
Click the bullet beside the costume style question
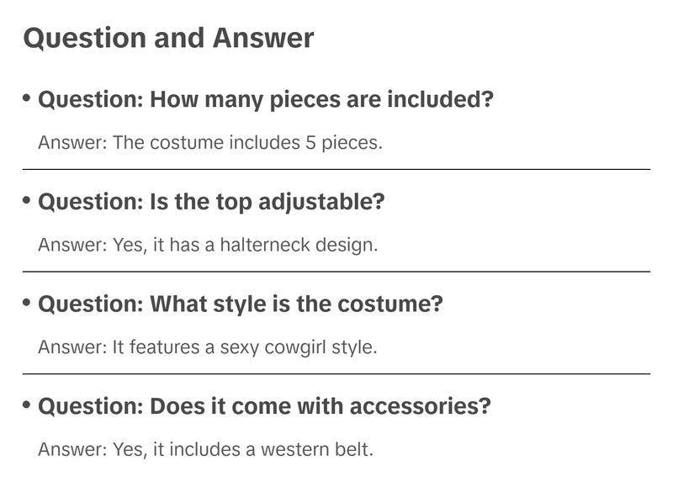pyautogui.click(x=27, y=302)
